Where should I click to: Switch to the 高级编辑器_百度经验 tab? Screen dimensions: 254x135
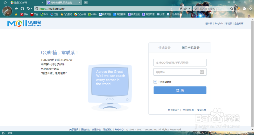point(64,3)
